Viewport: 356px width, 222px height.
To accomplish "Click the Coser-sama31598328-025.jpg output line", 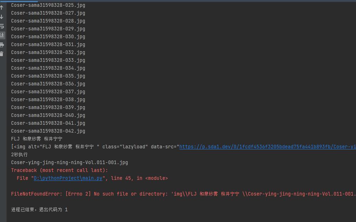I will [48, 5].
